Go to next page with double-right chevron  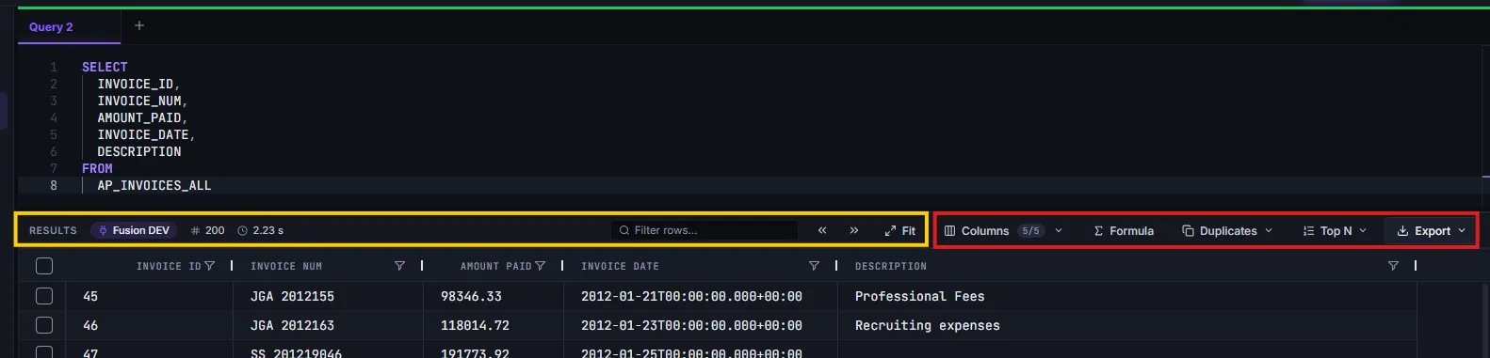854,230
